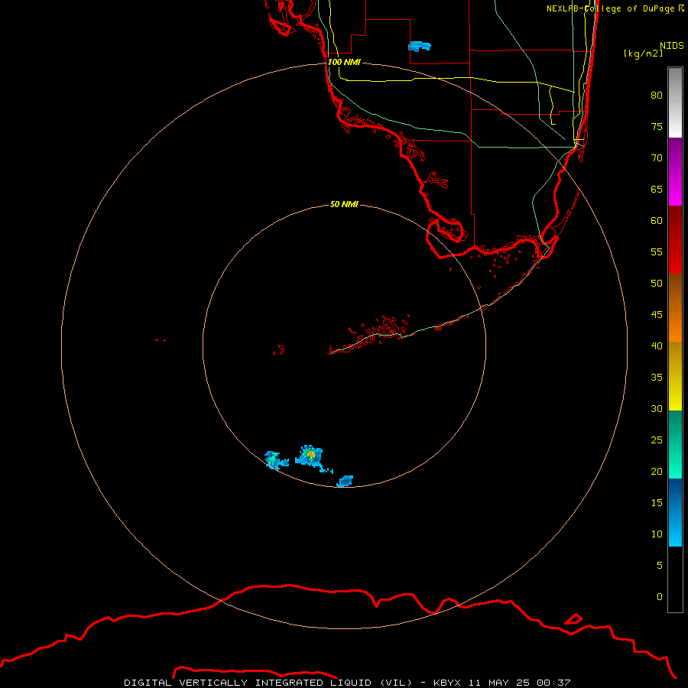
Task: Click the dark red band of the color bar
Action: click(675, 240)
